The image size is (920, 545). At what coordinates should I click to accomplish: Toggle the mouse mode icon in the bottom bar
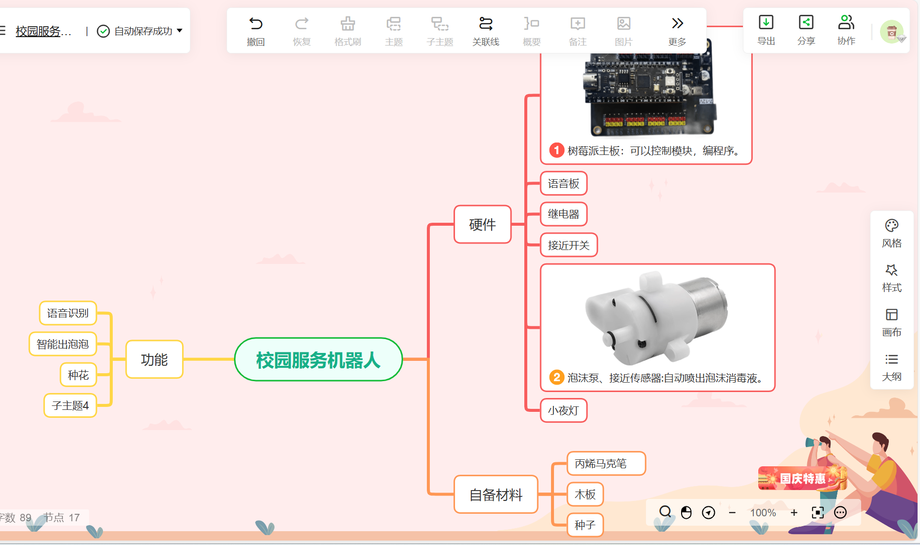tap(686, 512)
